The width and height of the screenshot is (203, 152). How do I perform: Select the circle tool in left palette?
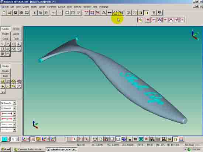coord(13,44)
